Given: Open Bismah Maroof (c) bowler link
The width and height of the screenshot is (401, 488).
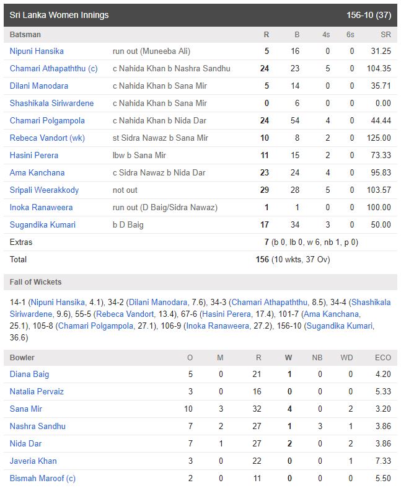Looking at the screenshot, I should 42,478.
